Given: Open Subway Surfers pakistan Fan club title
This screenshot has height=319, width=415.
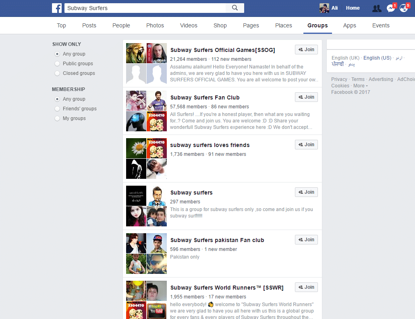Looking at the screenshot, I should [217, 240].
